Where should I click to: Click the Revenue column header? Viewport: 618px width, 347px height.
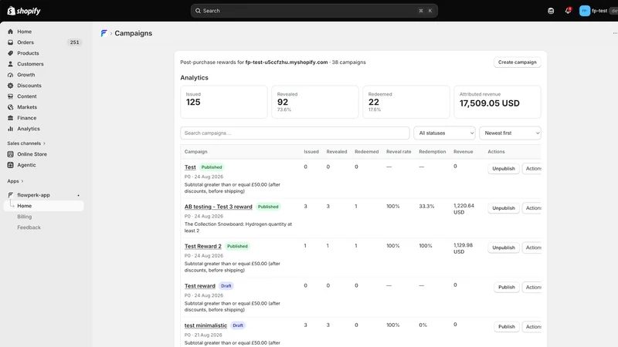click(x=463, y=151)
